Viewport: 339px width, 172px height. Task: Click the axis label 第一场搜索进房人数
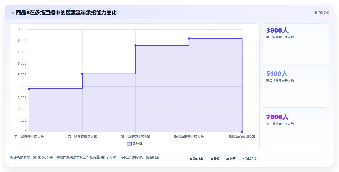coord(29,137)
